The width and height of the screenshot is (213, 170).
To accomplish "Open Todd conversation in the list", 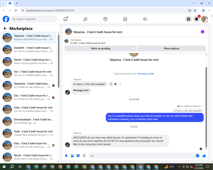I will coord(29,133).
